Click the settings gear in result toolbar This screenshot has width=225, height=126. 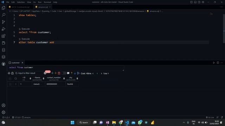pos(45,73)
